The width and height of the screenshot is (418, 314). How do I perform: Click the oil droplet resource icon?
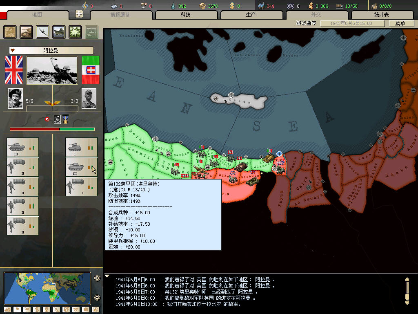coord(173,6)
